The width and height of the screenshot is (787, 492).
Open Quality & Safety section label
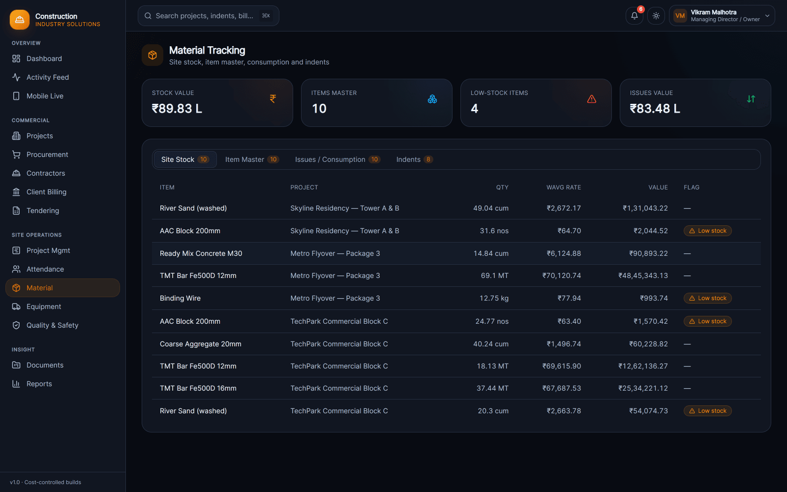[53, 325]
